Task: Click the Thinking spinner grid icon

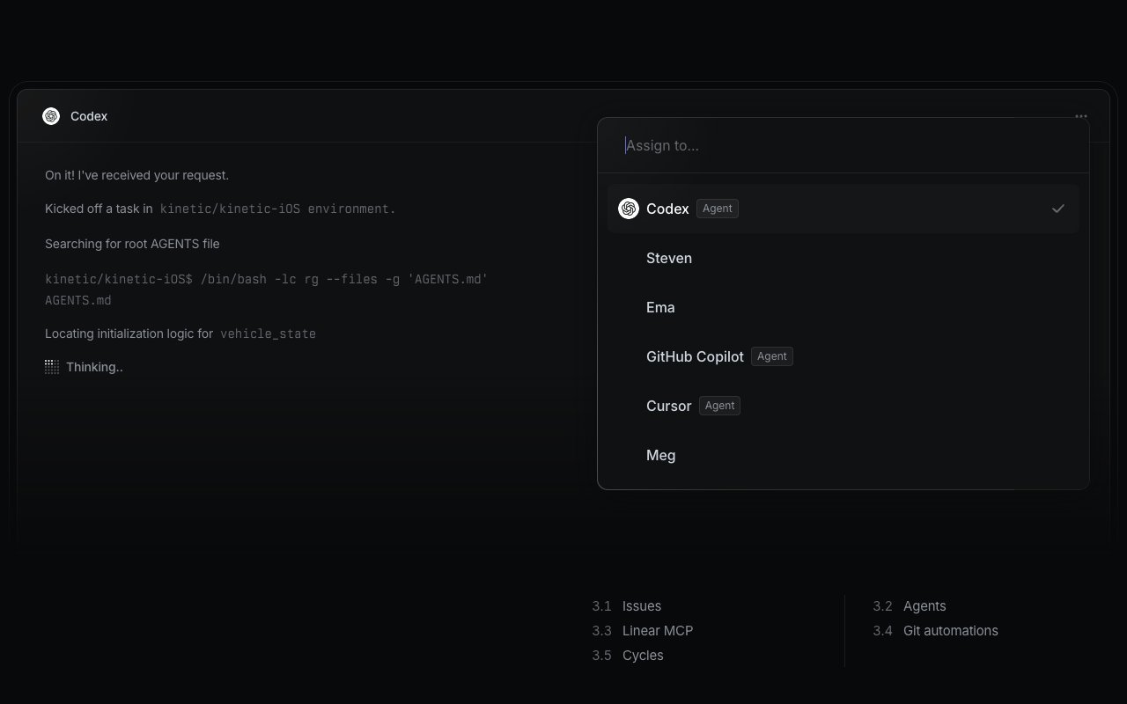Action: pyautogui.click(x=52, y=367)
